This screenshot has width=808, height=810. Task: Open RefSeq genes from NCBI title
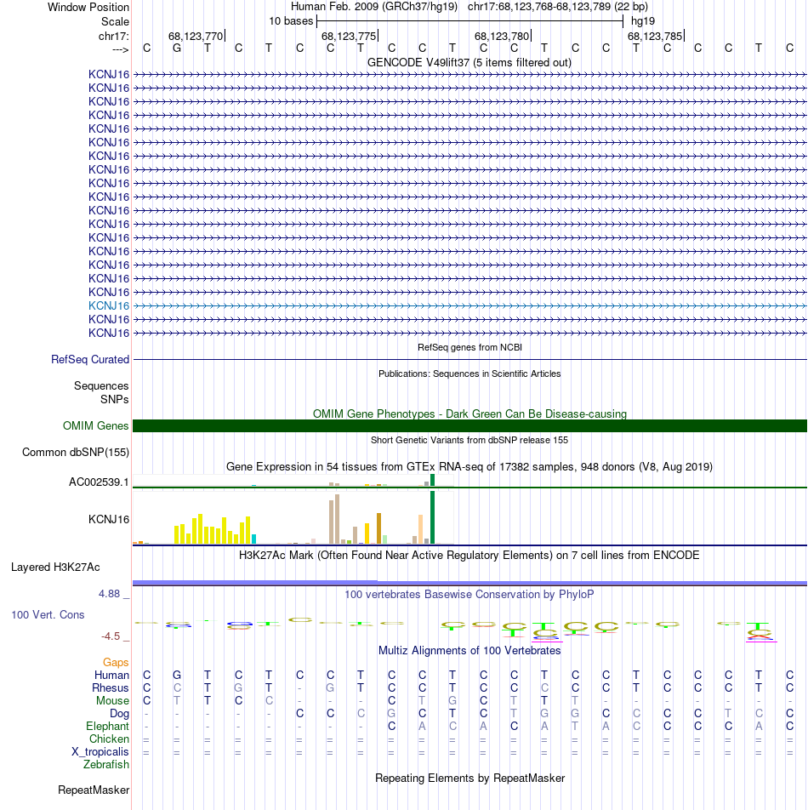(469, 347)
